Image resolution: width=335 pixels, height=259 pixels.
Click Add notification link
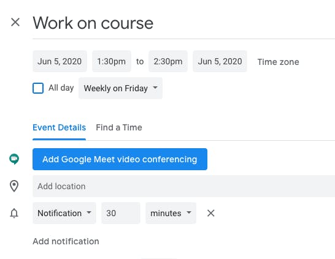tap(66, 241)
